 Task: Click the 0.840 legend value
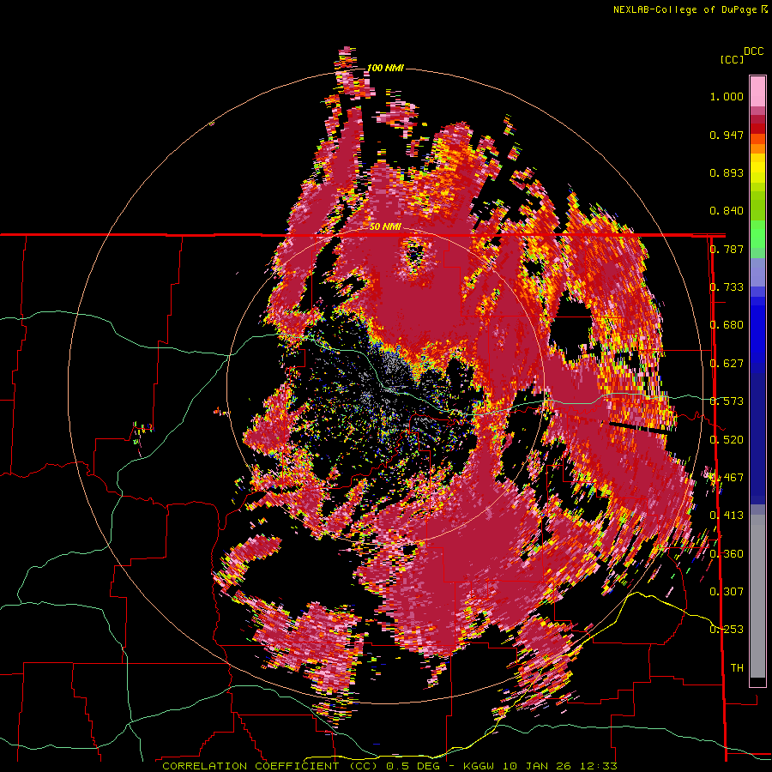click(x=727, y=211)
